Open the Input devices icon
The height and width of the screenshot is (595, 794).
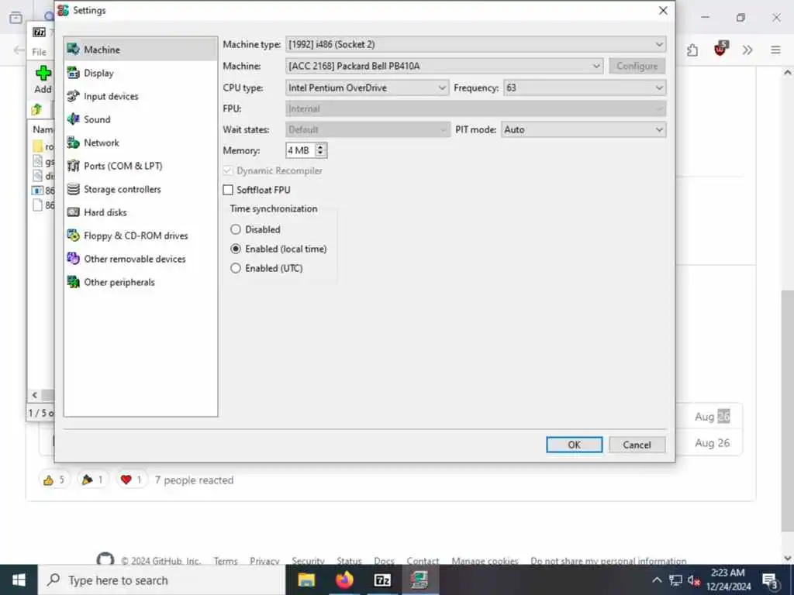pos(74,95)
